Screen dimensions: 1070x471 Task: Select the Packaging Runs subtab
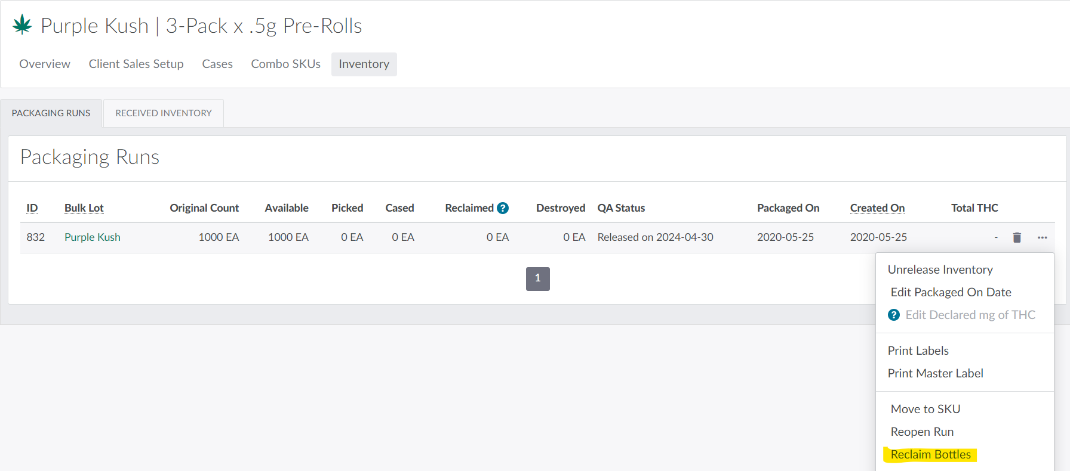pyautogui.click(x=51, y=113)
